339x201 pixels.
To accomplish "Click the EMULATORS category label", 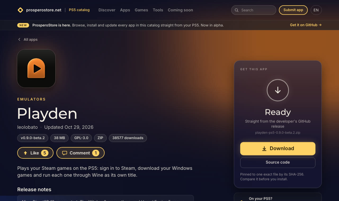I will 32,99.
